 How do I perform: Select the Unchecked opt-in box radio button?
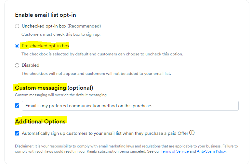pos(17,26)
